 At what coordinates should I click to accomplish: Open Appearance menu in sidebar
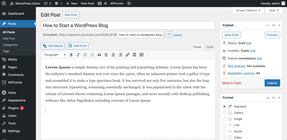(18, 100)
